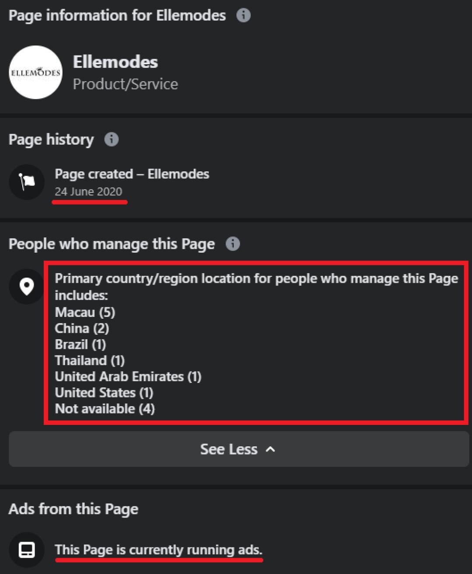
Task: Click info icon beside People who manage
Action: 233,244
